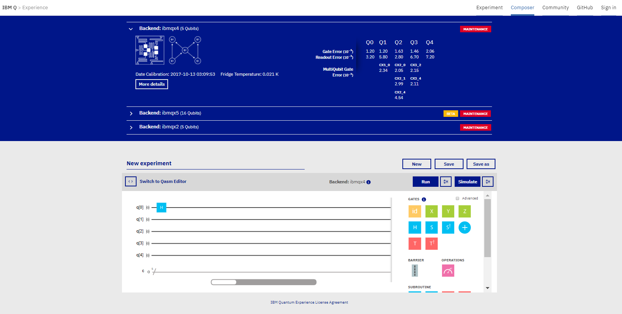Click the q[1] qubit label
The image size is (622, 314).
[140, 219]
